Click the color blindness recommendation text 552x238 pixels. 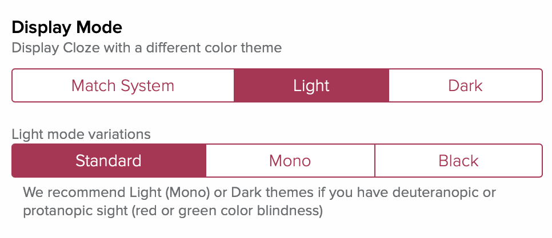point(259,202)
